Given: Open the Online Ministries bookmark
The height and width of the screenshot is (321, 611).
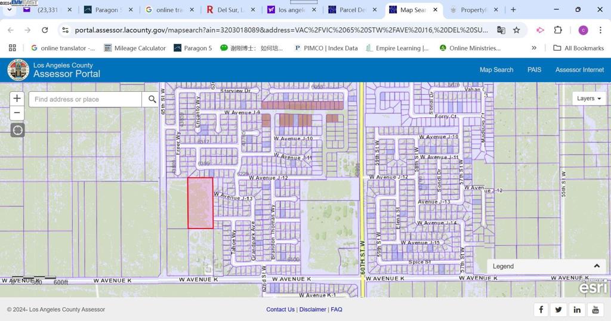Looking at the screenshot, I should click(x=470, y=48).
